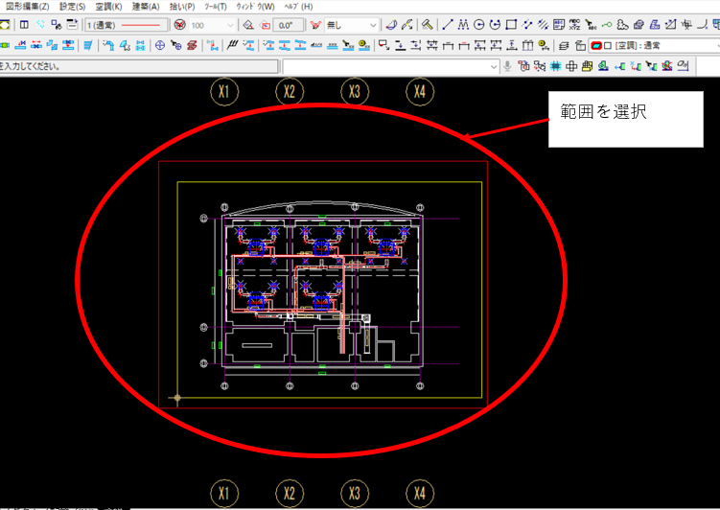Open the ヘルプ(H) menu
This screenshot has height=510, width=720.
click(x=298, y=7)
